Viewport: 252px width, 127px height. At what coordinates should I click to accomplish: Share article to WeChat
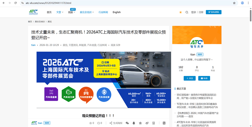tap(127, 123)
